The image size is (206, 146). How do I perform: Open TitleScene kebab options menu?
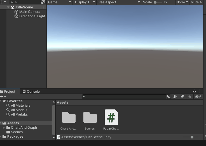(43, 7)
